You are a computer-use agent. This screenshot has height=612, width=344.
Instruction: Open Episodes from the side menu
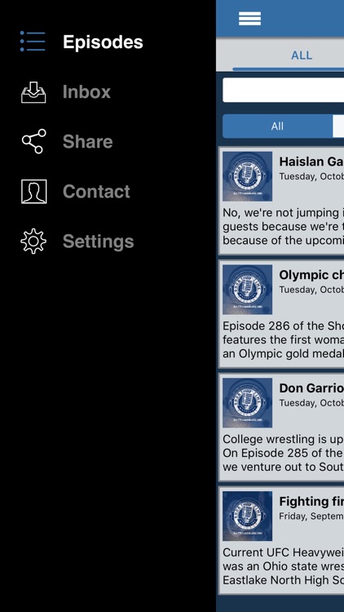103,42
